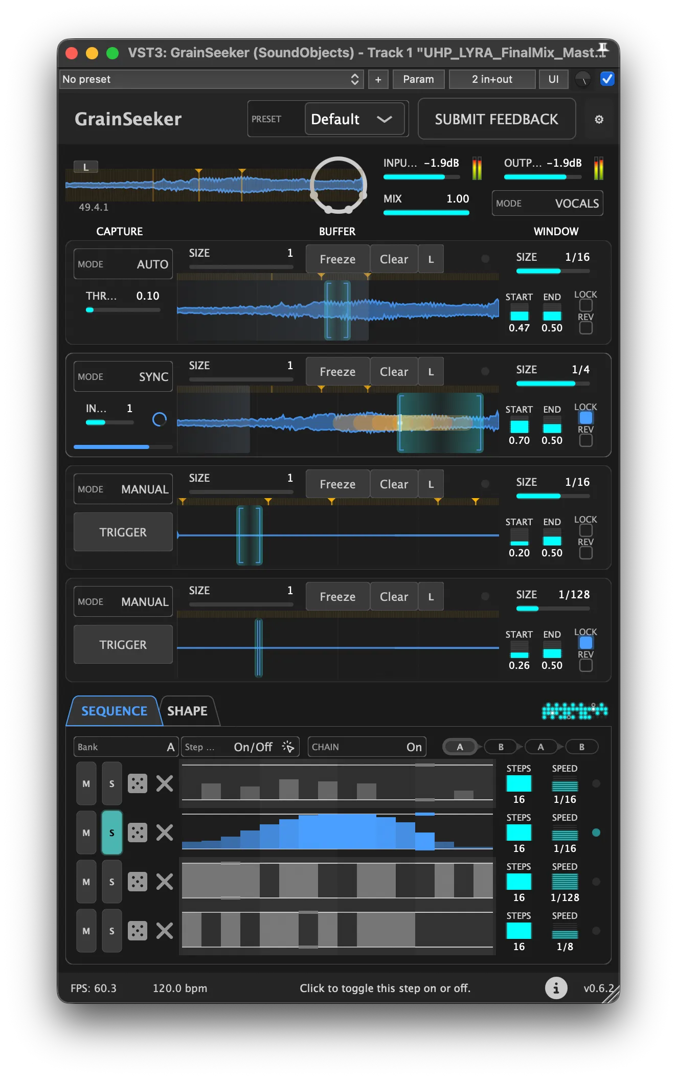Screen dimensions: 677x1079
Task: Adjust INPUT gain slider
Action: (x=421, y=177)
